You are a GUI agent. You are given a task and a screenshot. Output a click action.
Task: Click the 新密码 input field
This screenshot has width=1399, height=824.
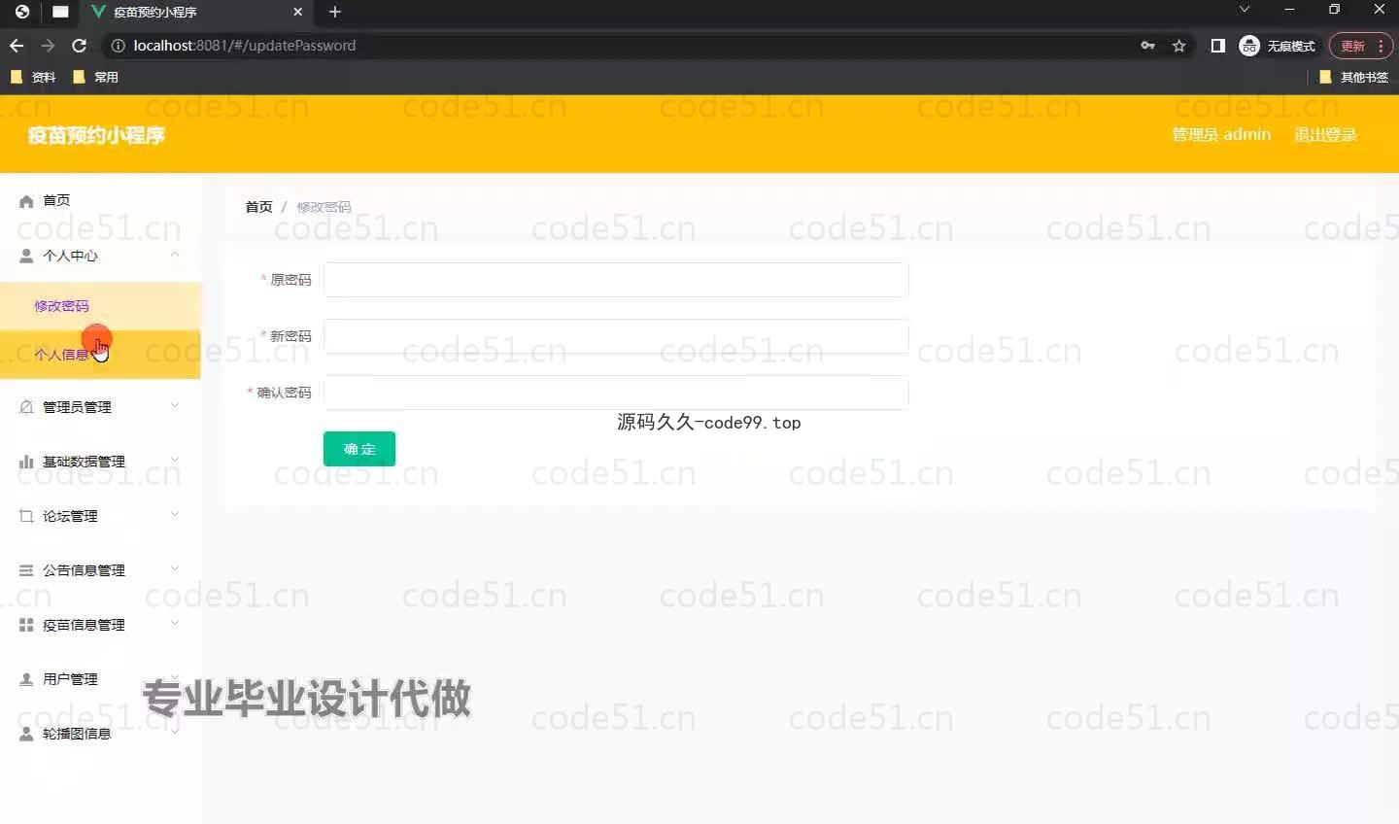616,336
